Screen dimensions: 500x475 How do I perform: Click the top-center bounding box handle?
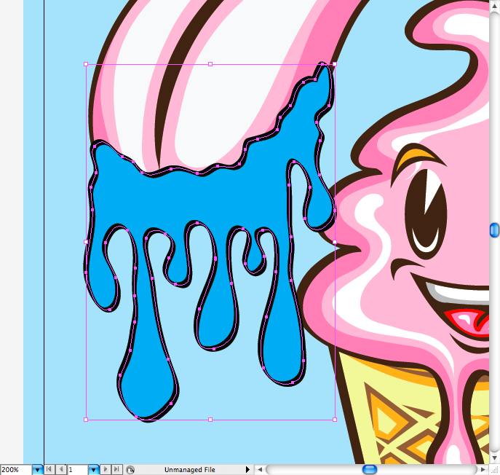pyautogui.click(x=210, y=64)
